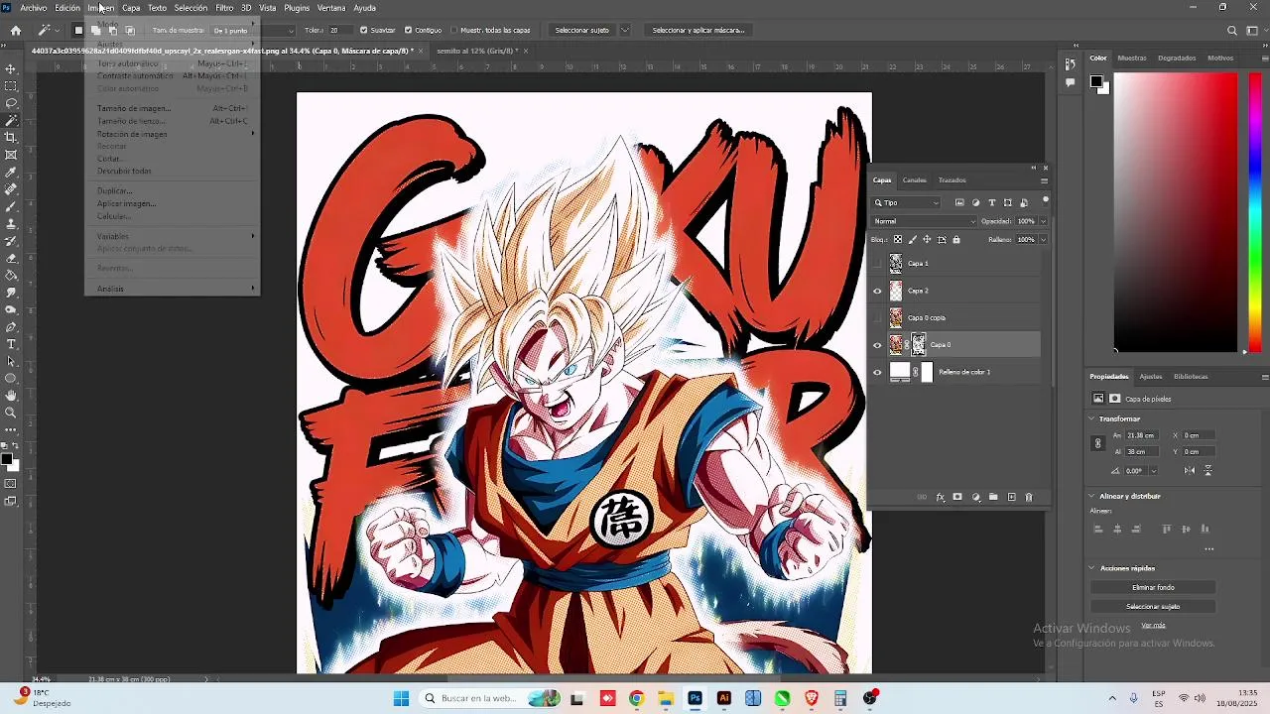Enable Muestr. todas las capas checkbox
1270x714 pixels.
pos(453,31)
